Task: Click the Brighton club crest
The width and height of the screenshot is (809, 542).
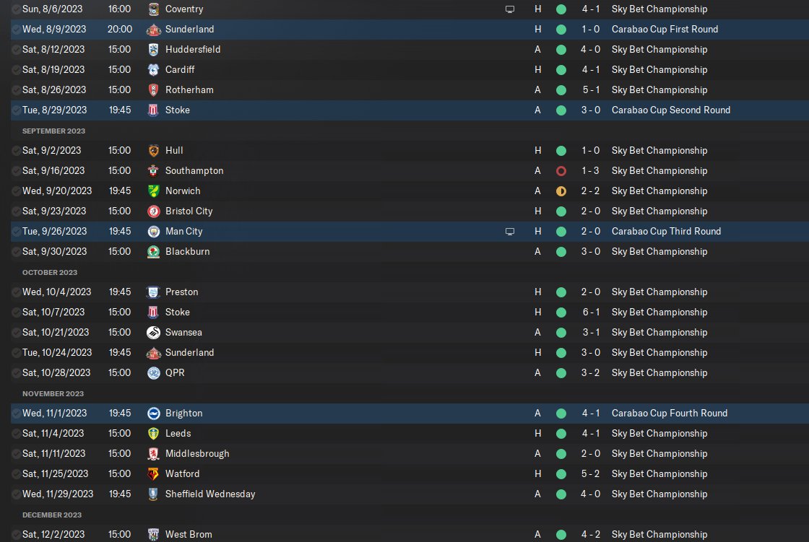Action: pyautogui.click(x=153, y=413)
